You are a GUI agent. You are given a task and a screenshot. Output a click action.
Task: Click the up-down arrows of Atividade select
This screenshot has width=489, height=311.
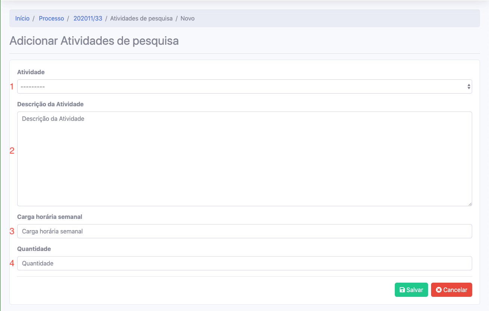click(469, 87)
